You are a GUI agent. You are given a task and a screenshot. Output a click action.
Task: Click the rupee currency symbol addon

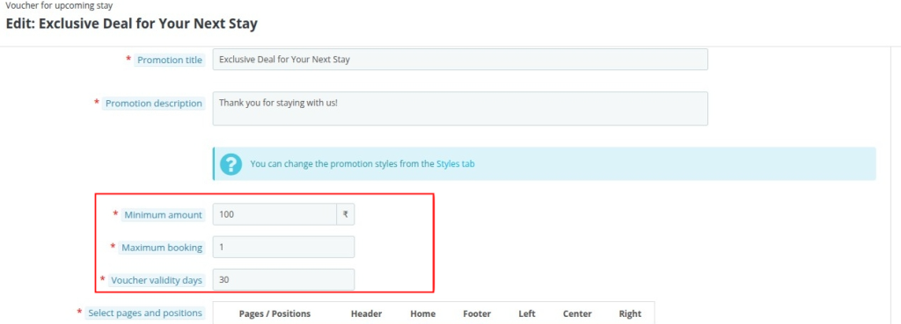(x=345, y=214)
